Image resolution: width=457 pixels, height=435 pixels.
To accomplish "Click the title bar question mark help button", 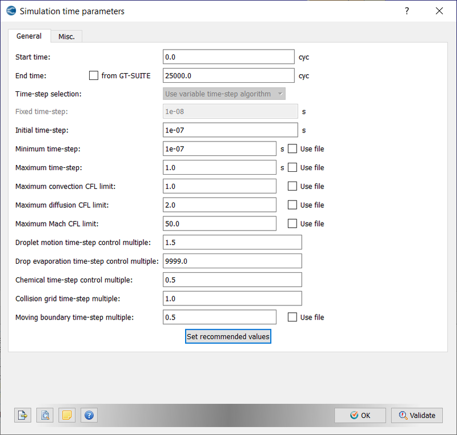I will coord(407,11).
